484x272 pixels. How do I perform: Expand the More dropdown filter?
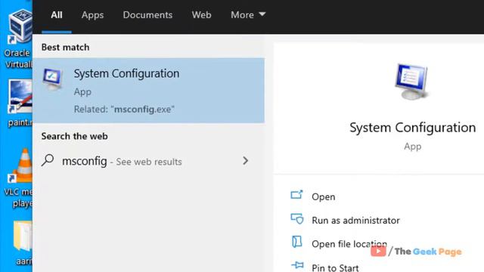248,15
